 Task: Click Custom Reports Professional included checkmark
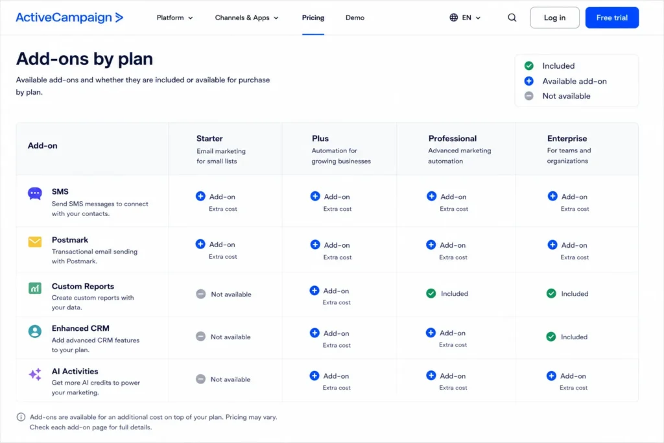click(431, 294)
